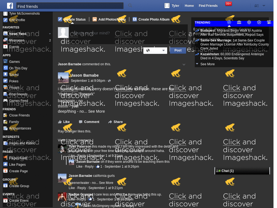Viewport: 277px width, 208px height.
Task: Select Trending entertainment camera icon
Action: pyautogui.click(x=269, y=22)
